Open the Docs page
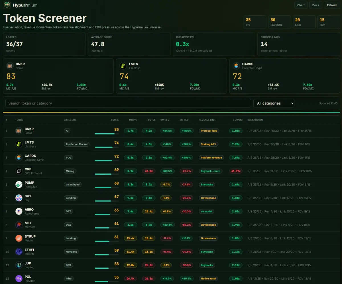This screenshot has height=284, width=342. [x=315, y=5]
